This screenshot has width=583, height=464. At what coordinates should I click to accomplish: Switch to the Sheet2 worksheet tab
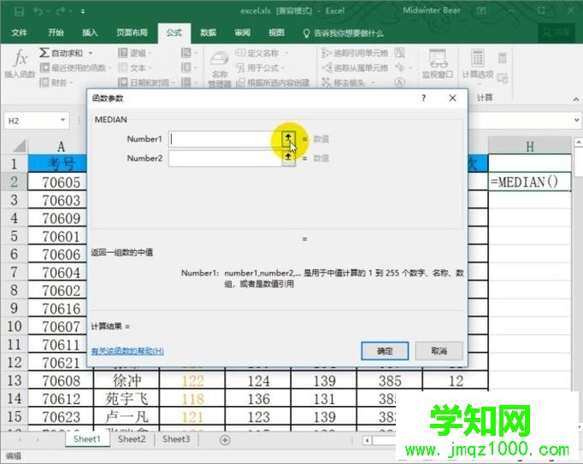[x=132, y=439]
